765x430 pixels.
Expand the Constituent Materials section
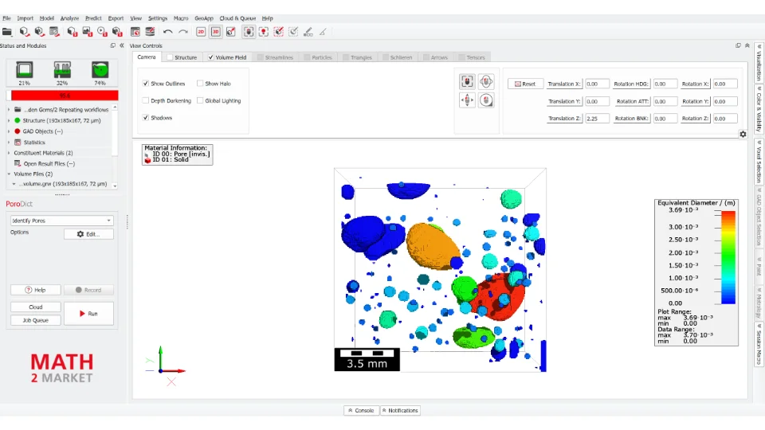(x=9, y=153)
